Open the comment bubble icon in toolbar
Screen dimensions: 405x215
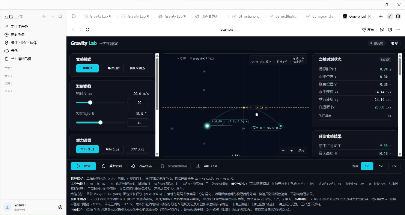(382, 30)
